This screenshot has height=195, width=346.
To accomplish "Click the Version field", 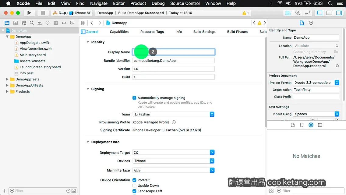I will (173, 69).
